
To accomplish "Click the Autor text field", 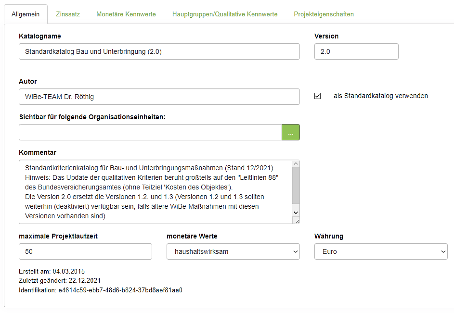I will (159, 97).
